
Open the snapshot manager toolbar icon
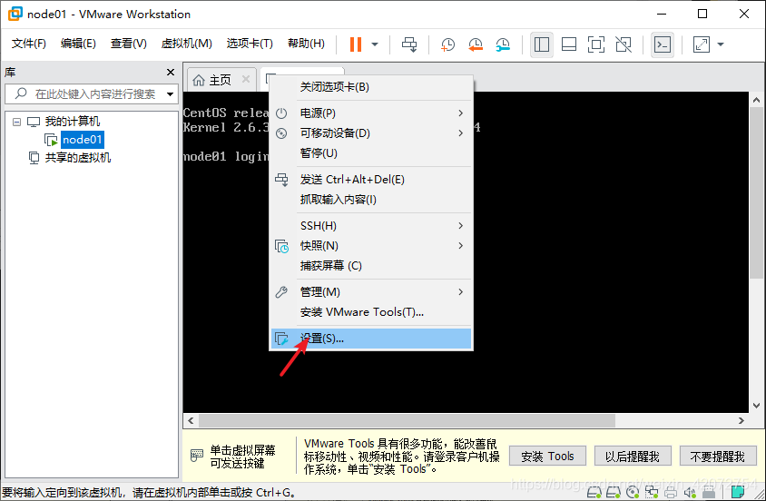[503, 44]
